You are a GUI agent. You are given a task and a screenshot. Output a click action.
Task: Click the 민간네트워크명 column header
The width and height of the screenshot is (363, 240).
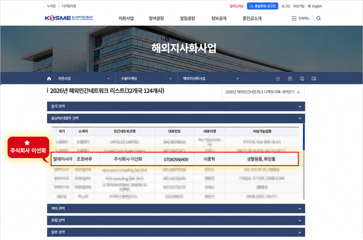124,131
